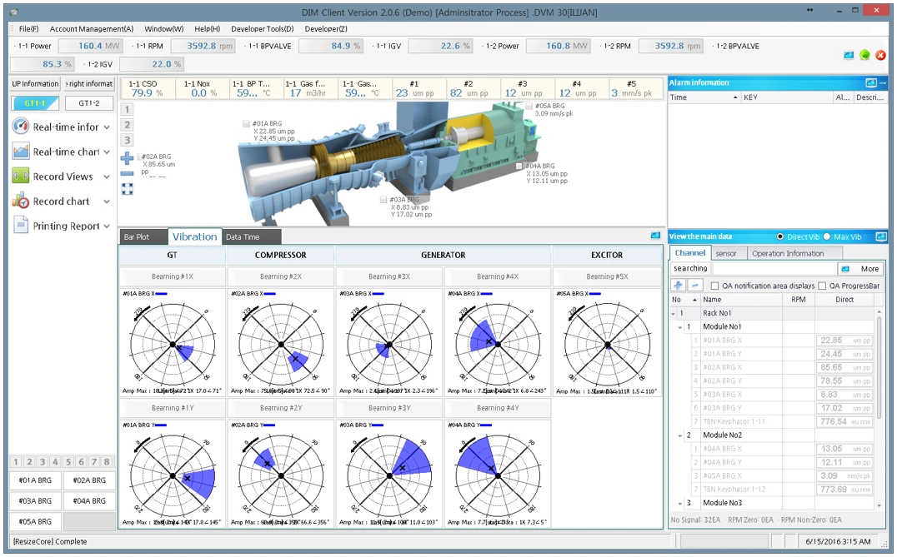This screenshot has width=897, height=557.
Task: Click the GT1-1 unit button
Action: [35, 103]
